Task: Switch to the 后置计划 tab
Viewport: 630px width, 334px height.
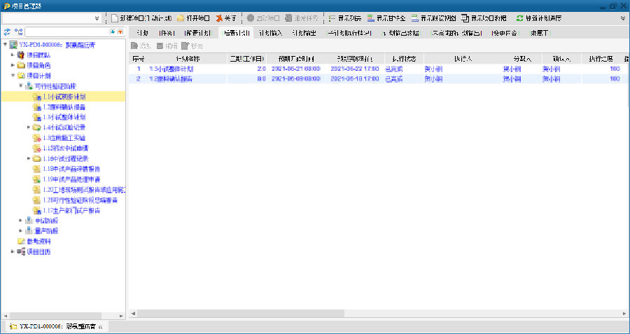Action: coord(237,34)
